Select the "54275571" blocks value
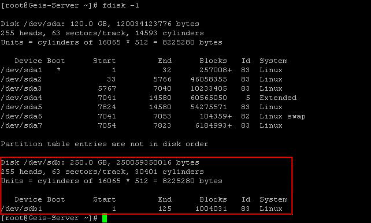The height and width of the screenshot is (223, 371). point(209,107)
